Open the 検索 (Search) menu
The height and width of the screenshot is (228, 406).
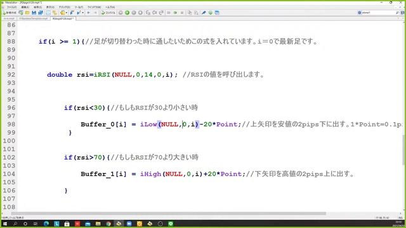point(37,7)
